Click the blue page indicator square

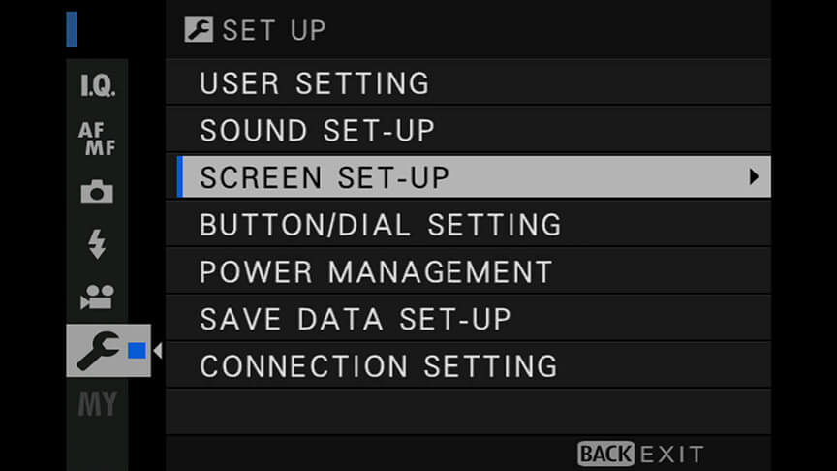point(138,350)
